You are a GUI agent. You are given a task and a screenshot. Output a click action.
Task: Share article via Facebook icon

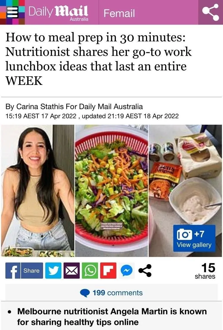[13, 271]
